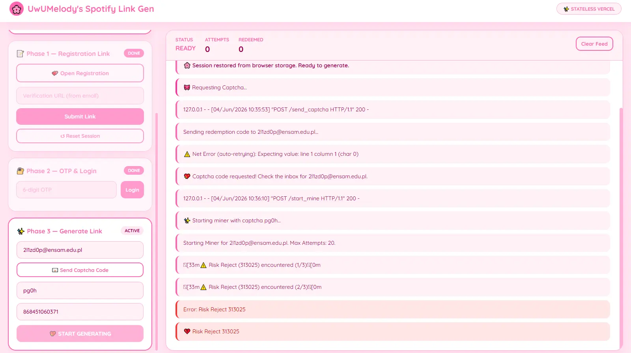Click the email field 2l1zd0p@ensam.edu.pl
Image resolution: width=631 pixels, height=353 pixels.
[80, 250]
